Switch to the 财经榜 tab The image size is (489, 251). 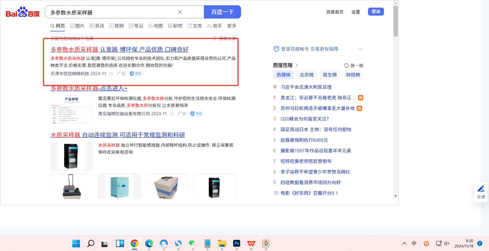point(353,75)
